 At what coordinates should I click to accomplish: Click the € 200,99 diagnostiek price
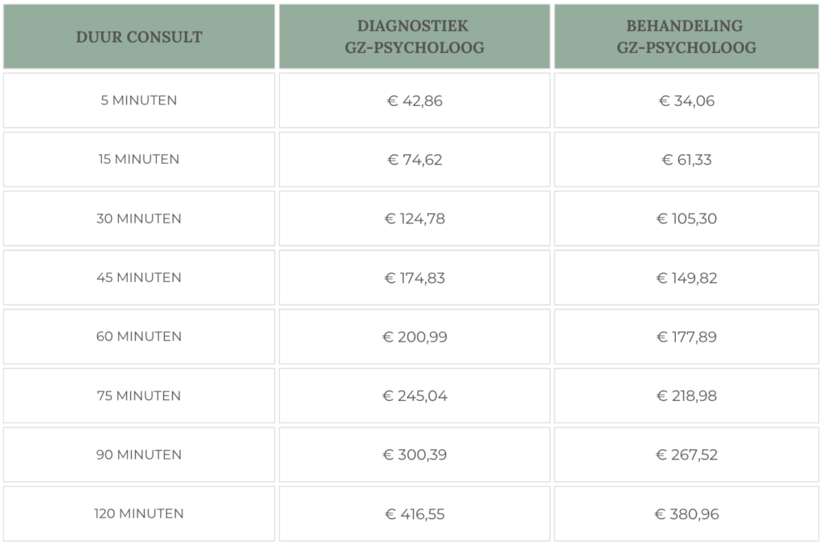coord(414,337)
